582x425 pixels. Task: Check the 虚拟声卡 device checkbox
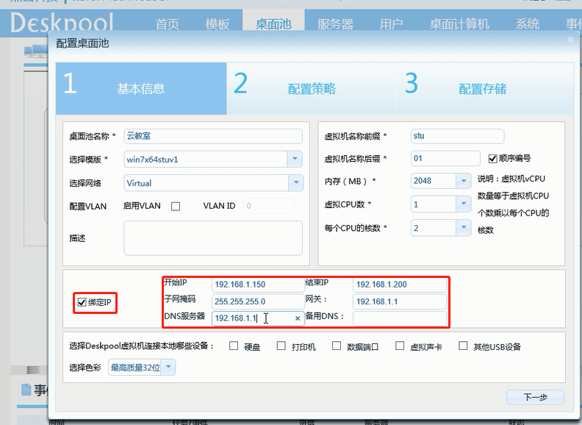[400, 346]
